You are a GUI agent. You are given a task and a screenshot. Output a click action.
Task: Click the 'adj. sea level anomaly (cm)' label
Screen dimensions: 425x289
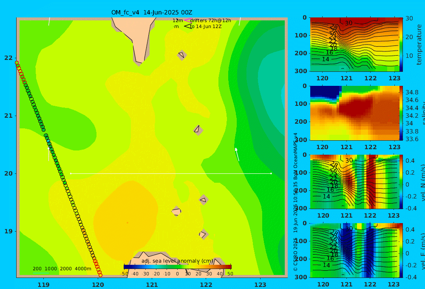(x=177, y=261)
